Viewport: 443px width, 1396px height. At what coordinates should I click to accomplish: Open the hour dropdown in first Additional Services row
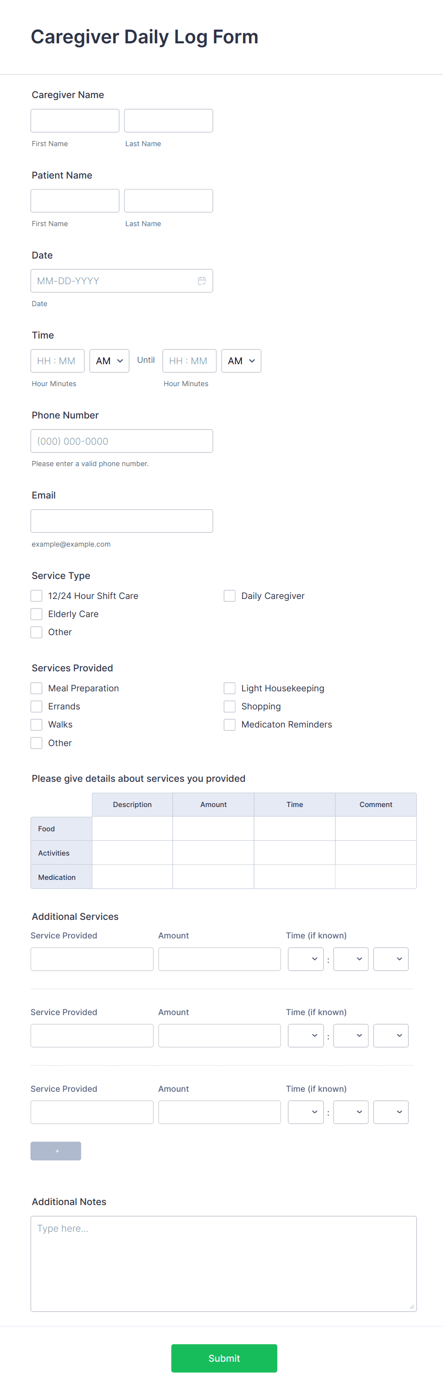[x=305, y=958]
